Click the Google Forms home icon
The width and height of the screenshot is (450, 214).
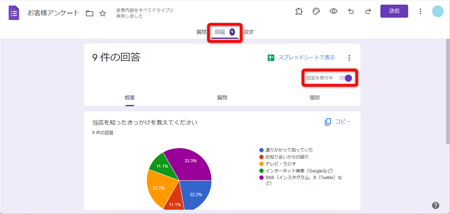tap(14, 13)
